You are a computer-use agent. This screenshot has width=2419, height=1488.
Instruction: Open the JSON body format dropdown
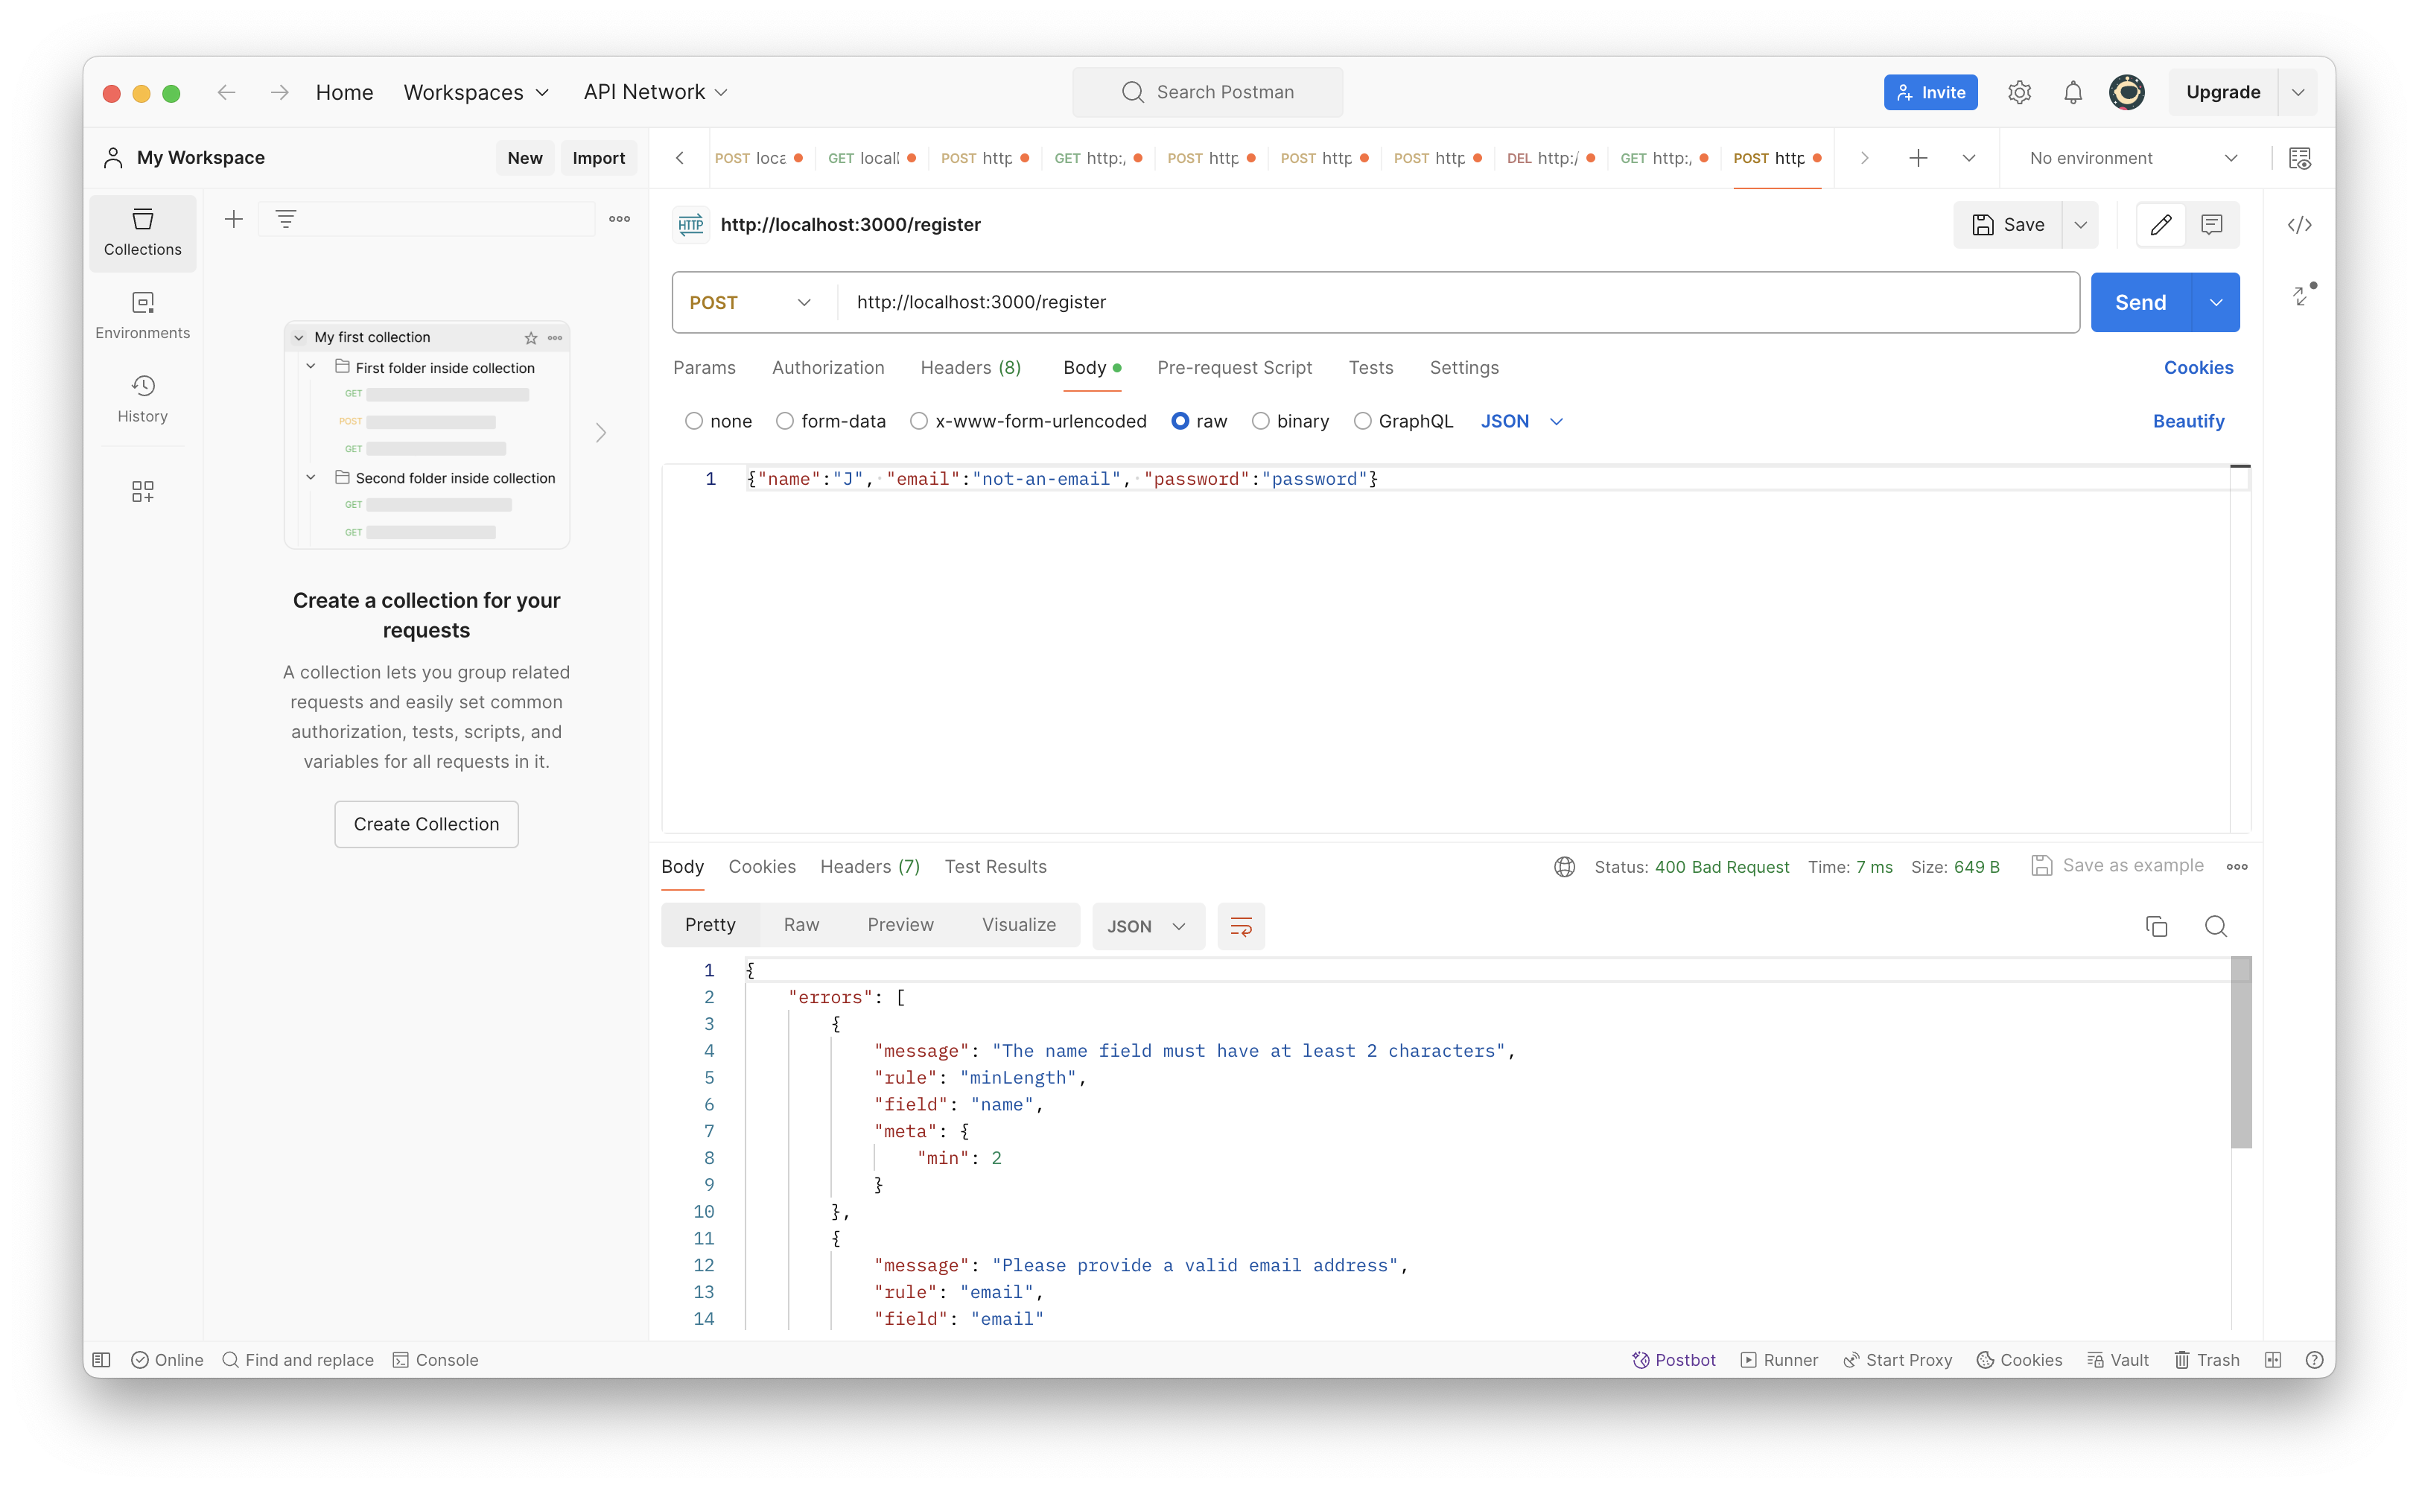1521,422
